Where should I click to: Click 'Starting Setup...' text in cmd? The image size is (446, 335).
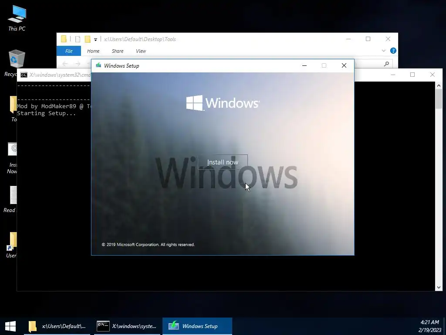point(46,113)
